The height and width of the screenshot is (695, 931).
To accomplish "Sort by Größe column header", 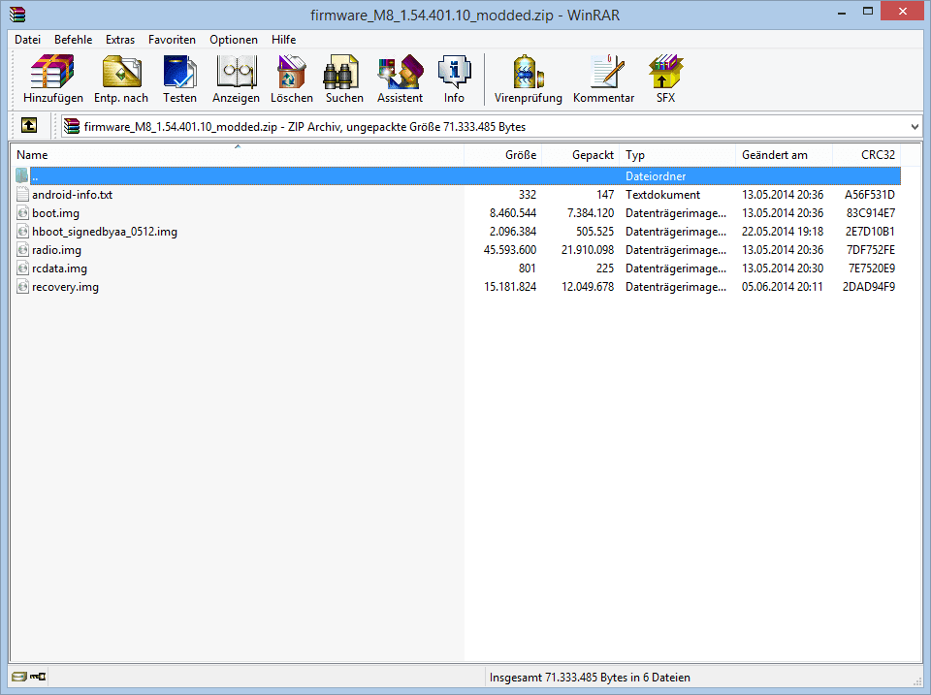I will coord(503,155).
